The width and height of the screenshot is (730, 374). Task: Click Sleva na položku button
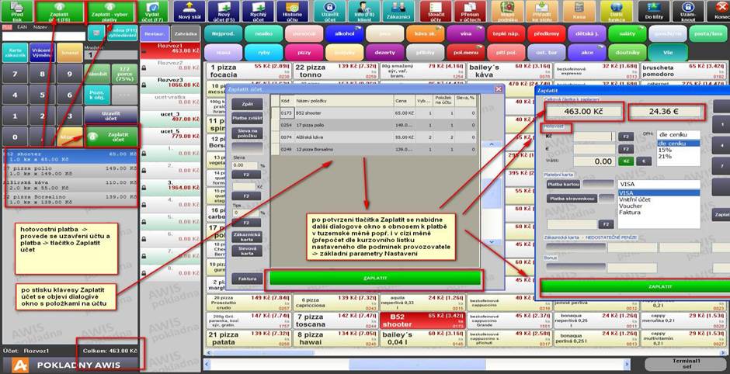(247, 133)
